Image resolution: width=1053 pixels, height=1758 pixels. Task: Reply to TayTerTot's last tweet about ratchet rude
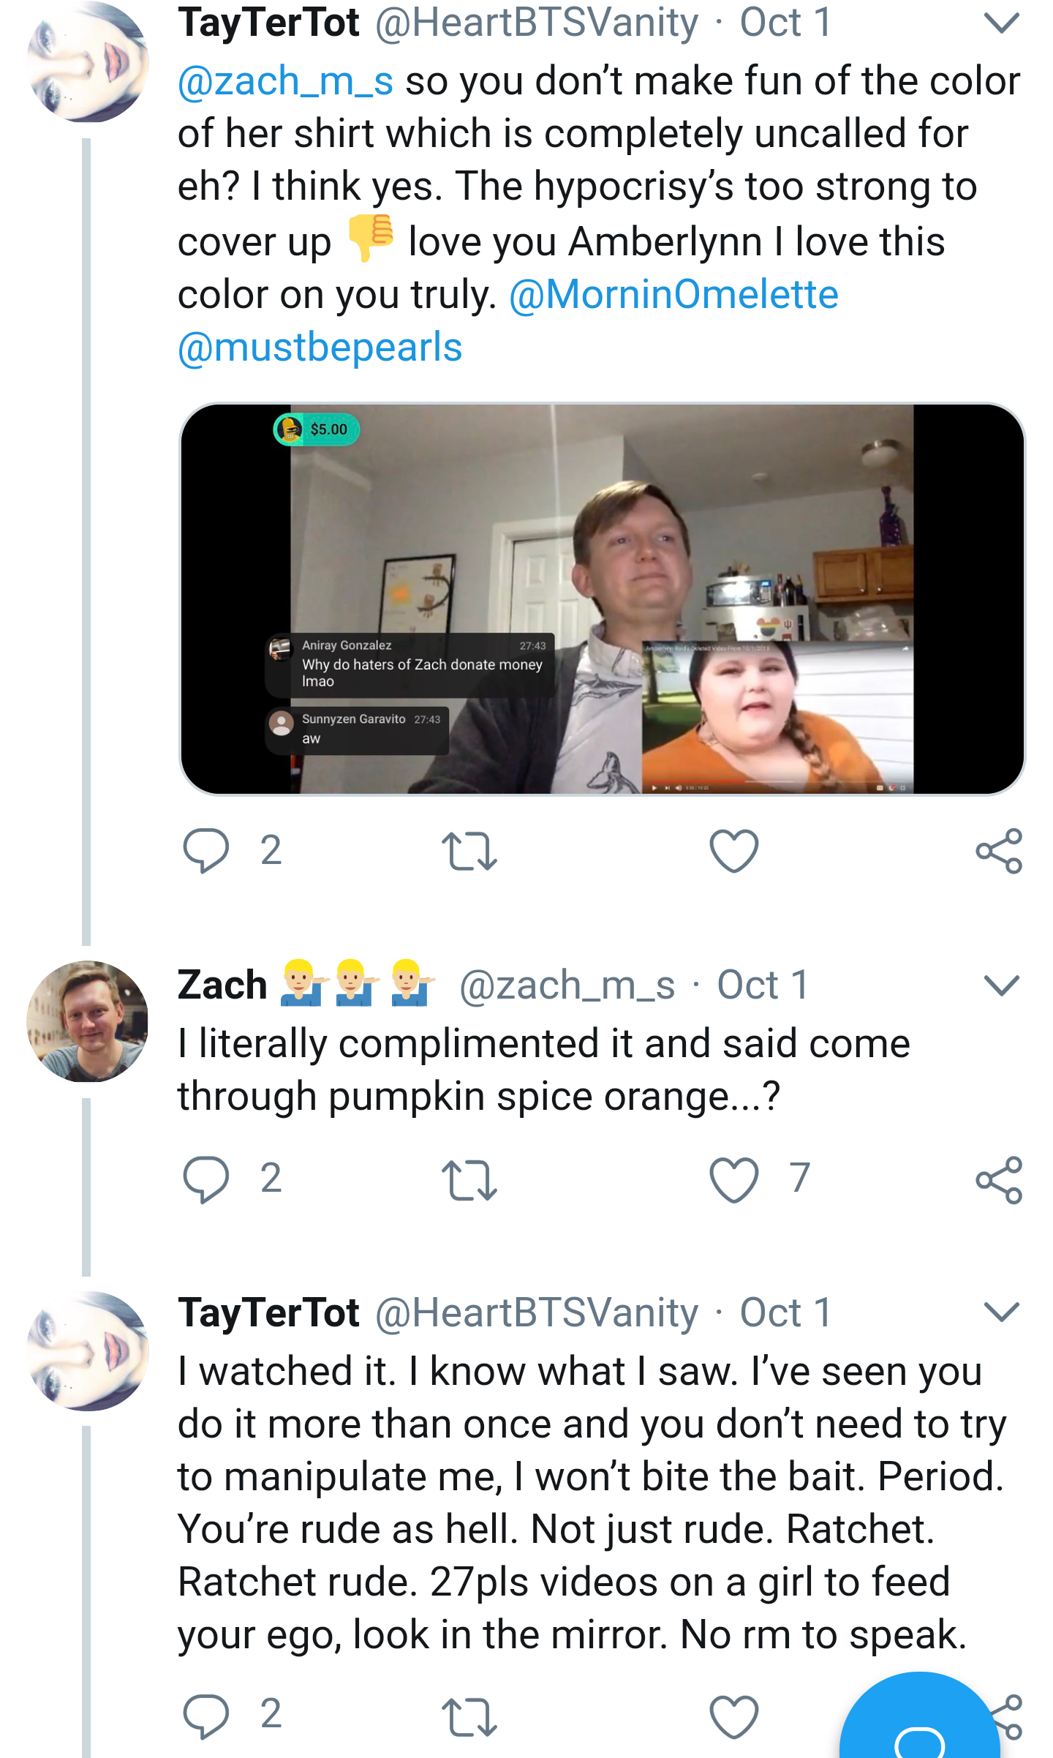coord(205,1716)
